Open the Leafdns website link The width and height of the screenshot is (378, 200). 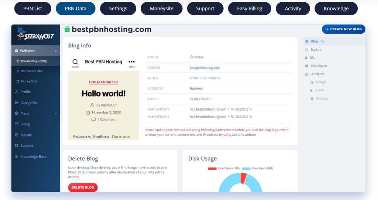tap(238, 135)
